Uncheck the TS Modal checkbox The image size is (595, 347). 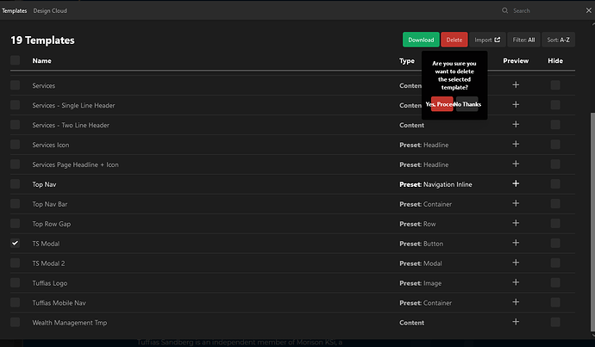pyautogui.click(x=15, y=244)
